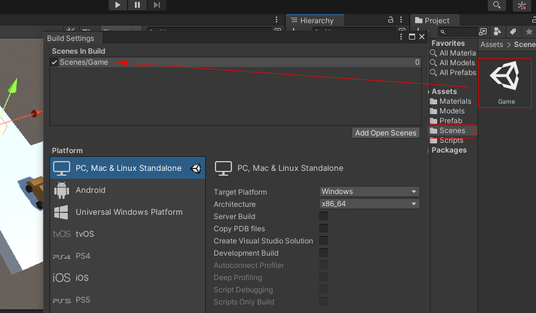Enable the Development Build checkbox

(x=324, y=253)
